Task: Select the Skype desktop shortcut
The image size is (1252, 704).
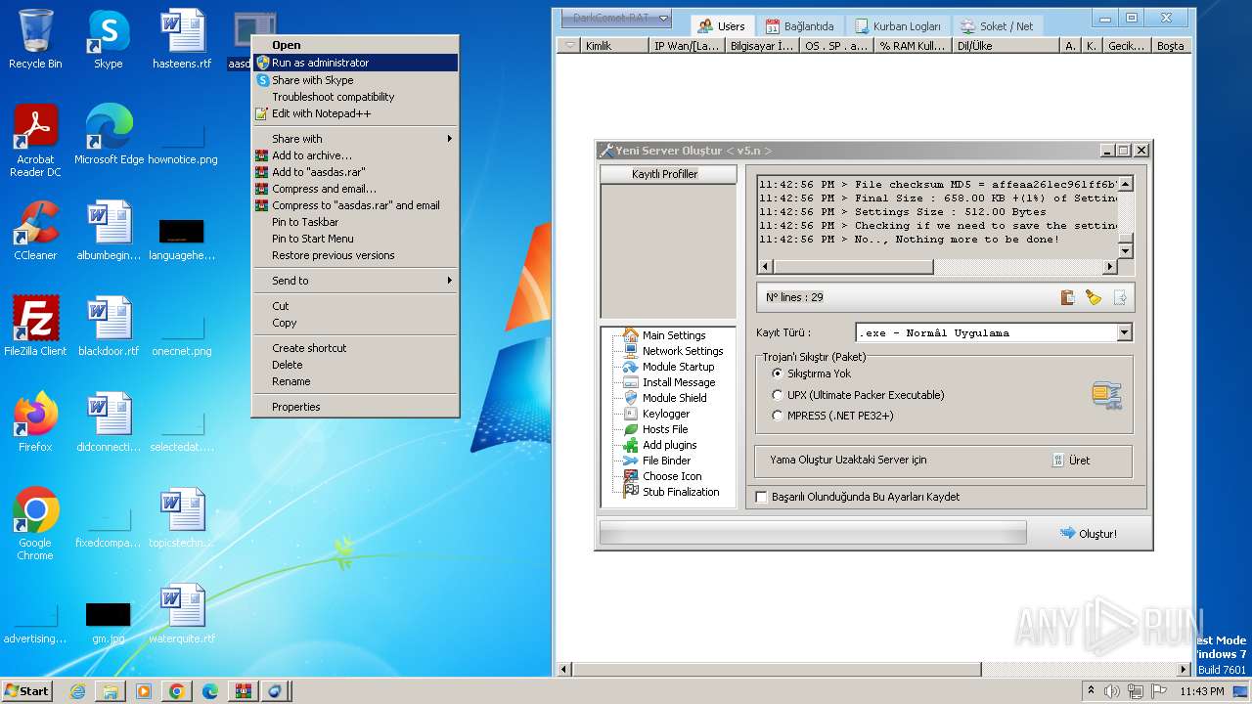Action: [x=108, y=39]
